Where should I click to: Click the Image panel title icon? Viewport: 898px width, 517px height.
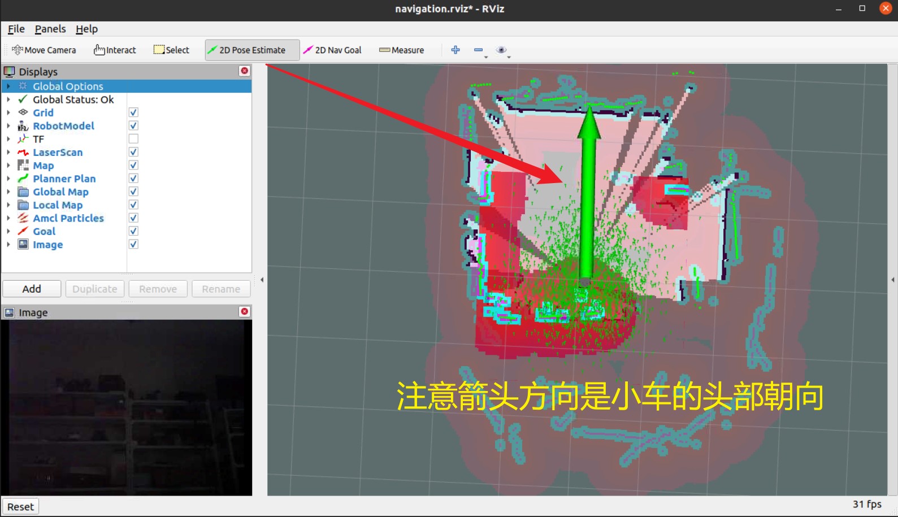10,312
